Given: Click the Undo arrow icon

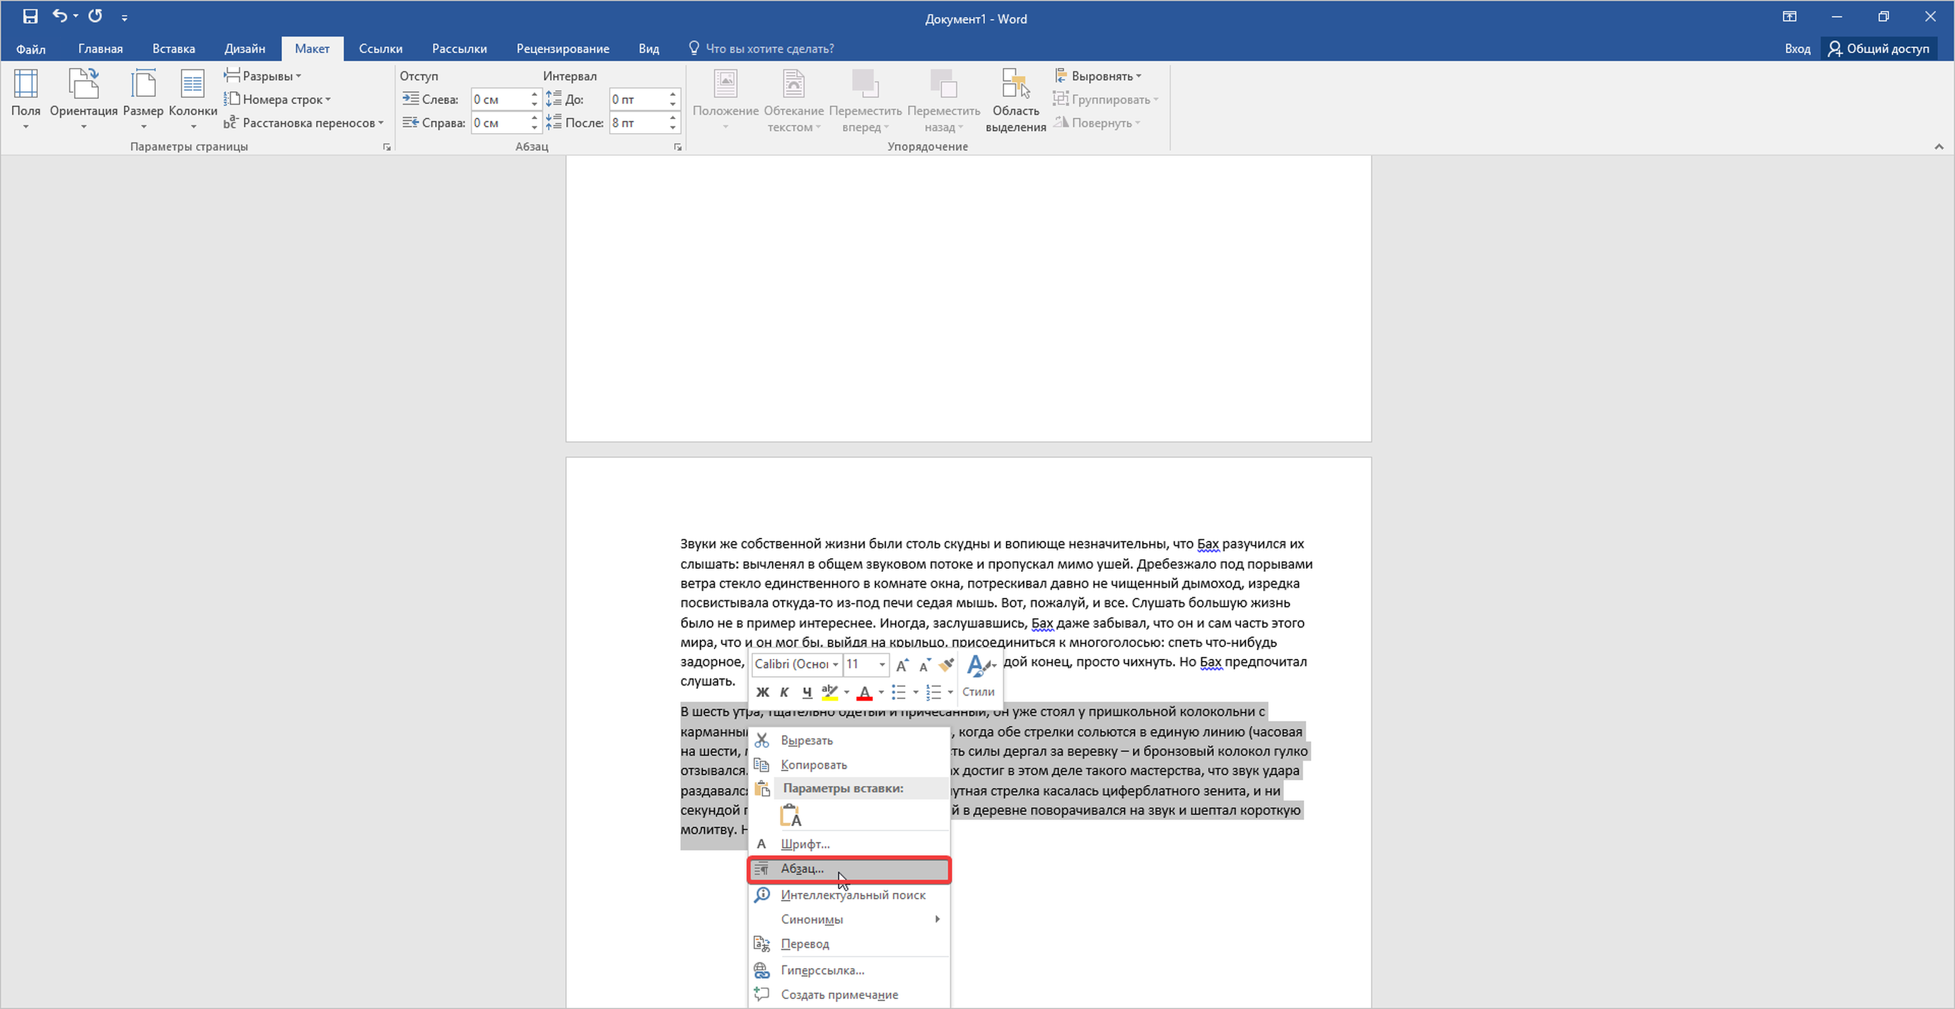Looking at the screenshot, I should click(x=59, y=16).
